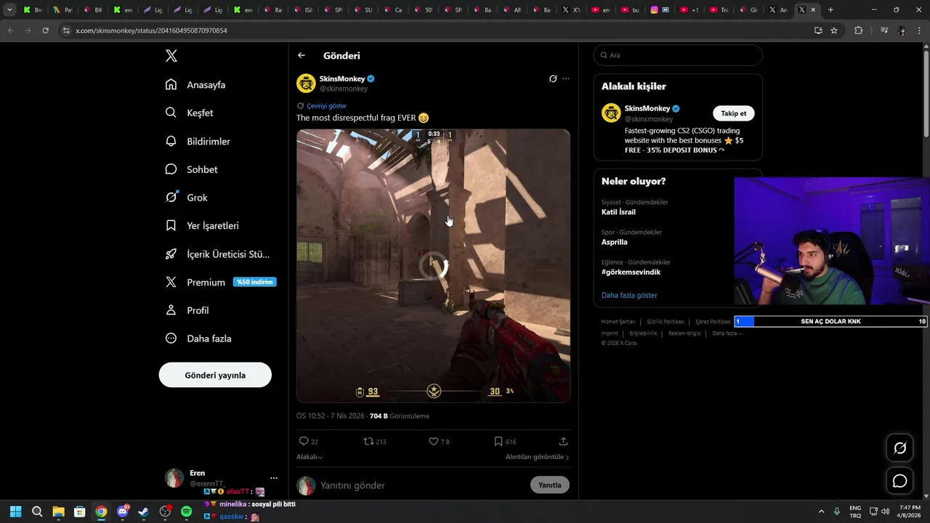The height and width of the screenshot is (523, 930).
Task: Open Hizmet Şartları footer link
Action: 618,322
